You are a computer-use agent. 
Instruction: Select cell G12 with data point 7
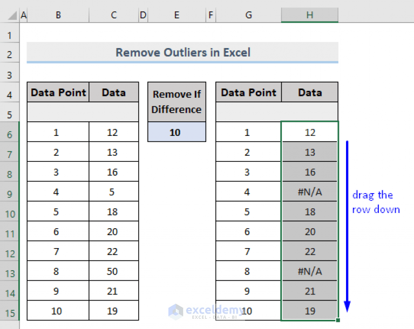pyautogui.click(x=248, y=251)
